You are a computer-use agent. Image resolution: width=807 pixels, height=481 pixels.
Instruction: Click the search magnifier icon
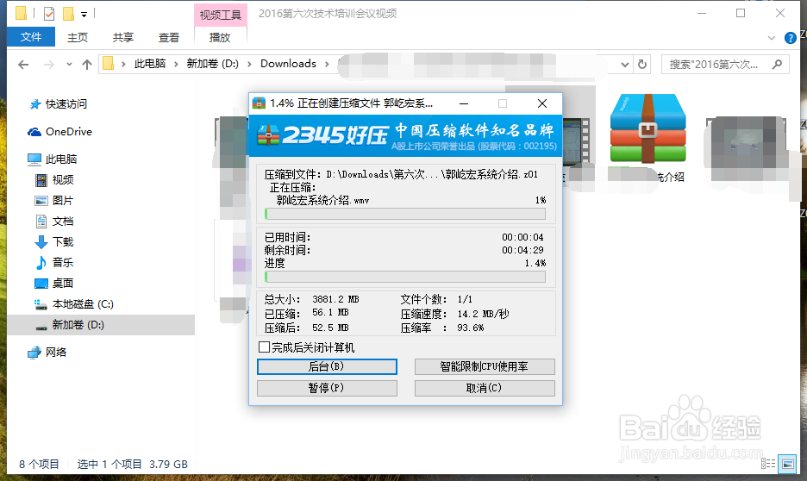pyautogui.click(x=777, y=65)
